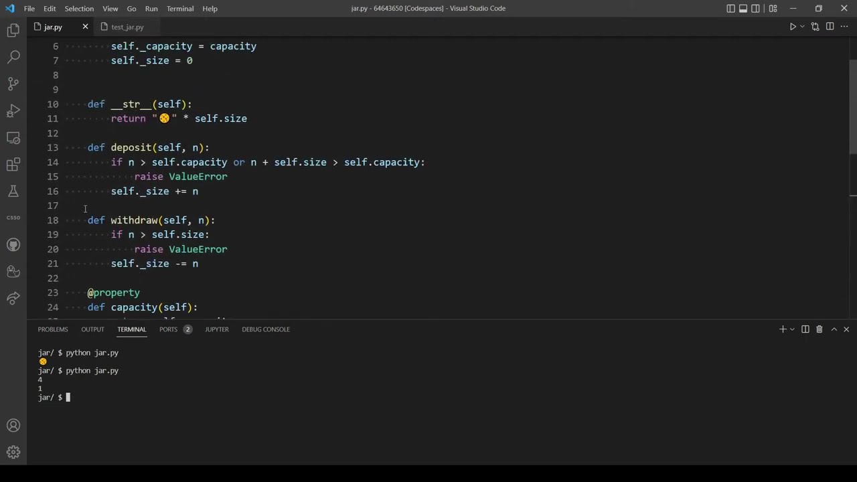Open the Help menu
Screen dimensions: 857x482
210,9
